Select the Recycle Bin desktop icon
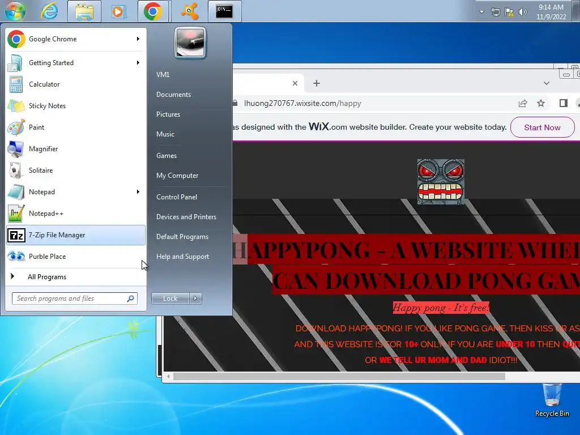This screenshot has width=580, height=435. 552,400
